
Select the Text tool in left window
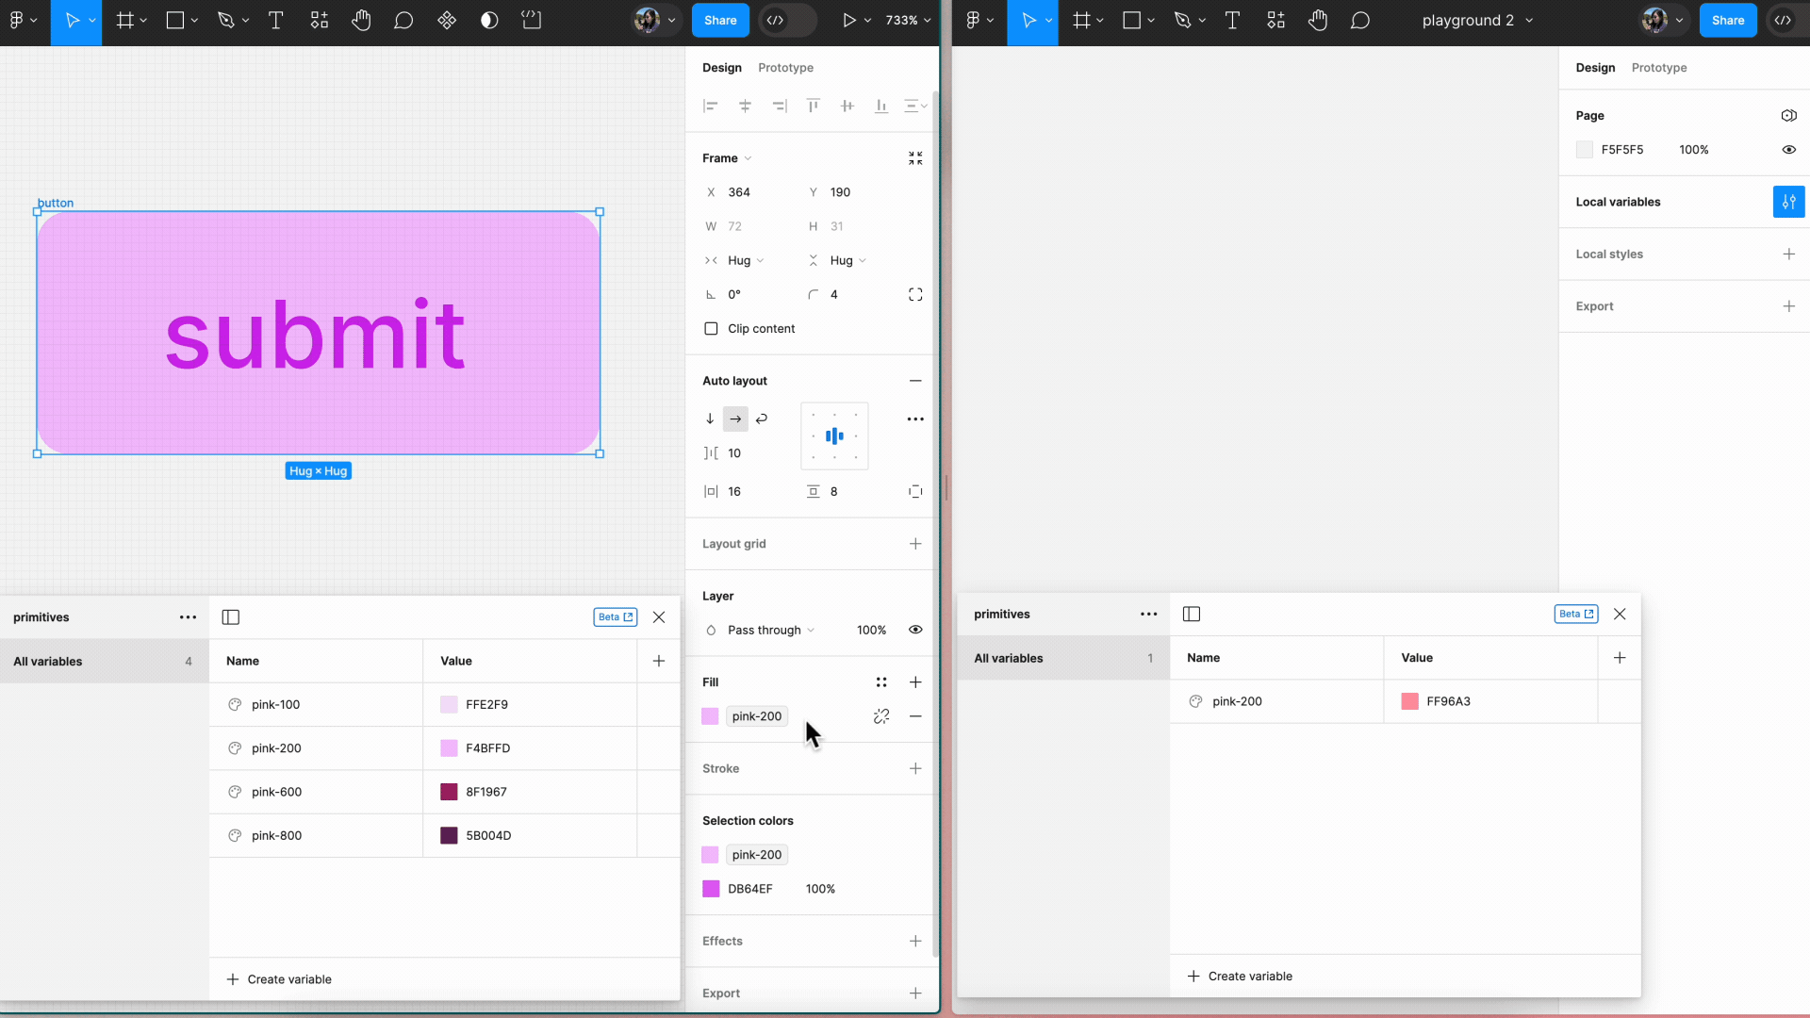pyautogui.click(x=275, y=20)
